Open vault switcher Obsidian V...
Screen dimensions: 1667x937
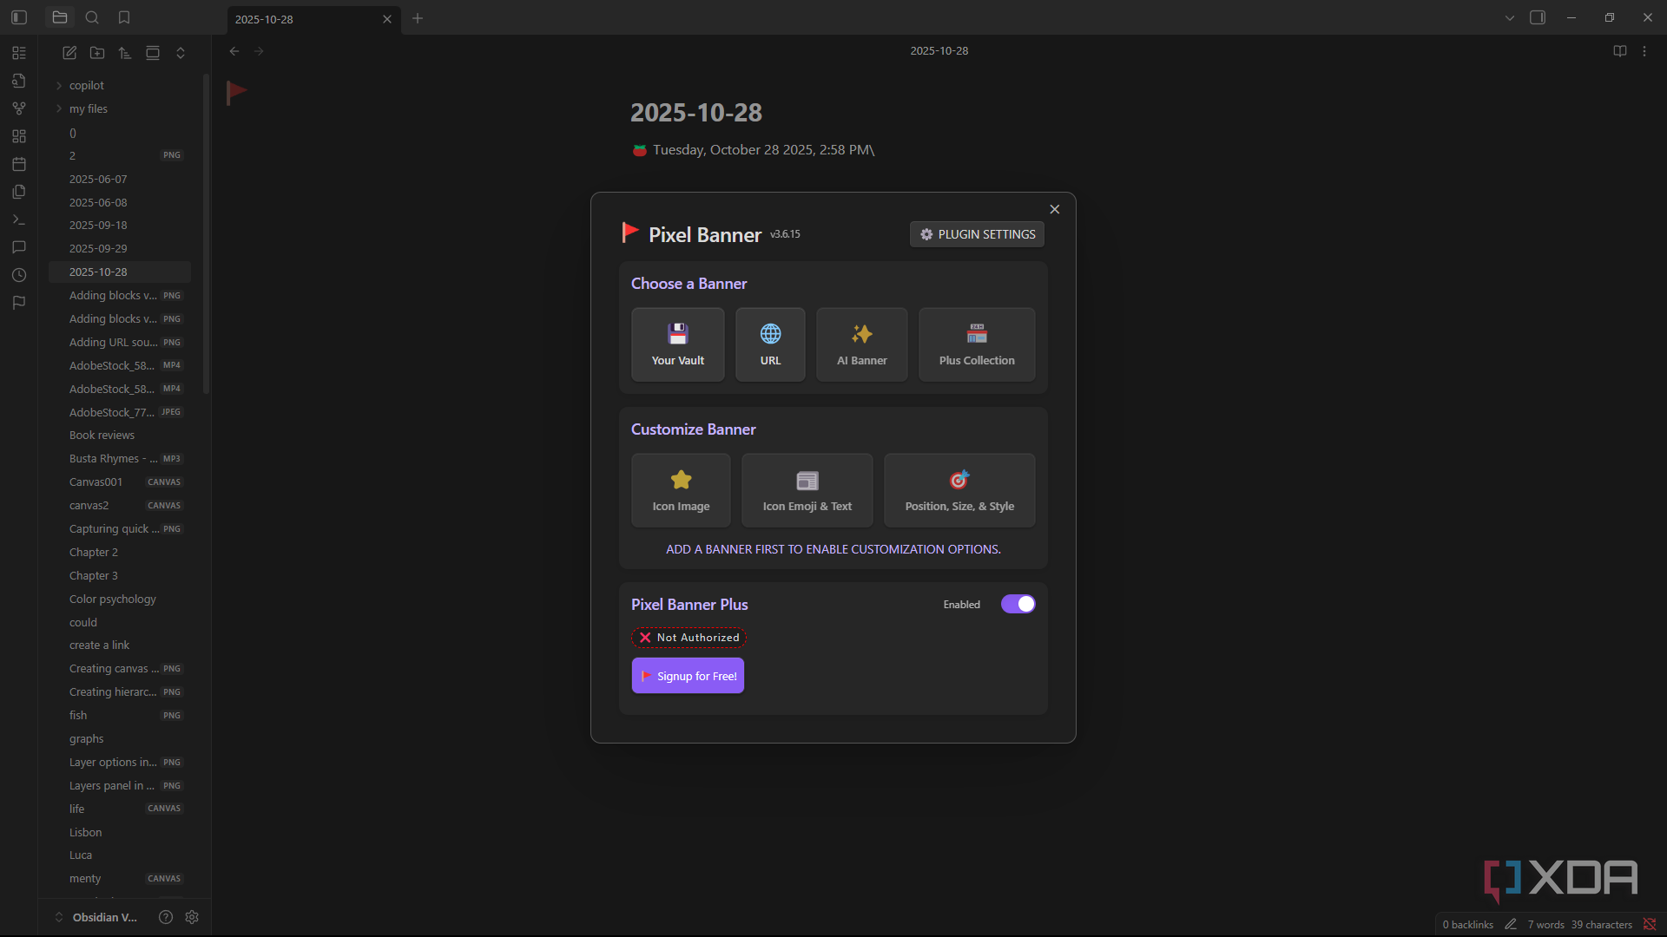96,917
